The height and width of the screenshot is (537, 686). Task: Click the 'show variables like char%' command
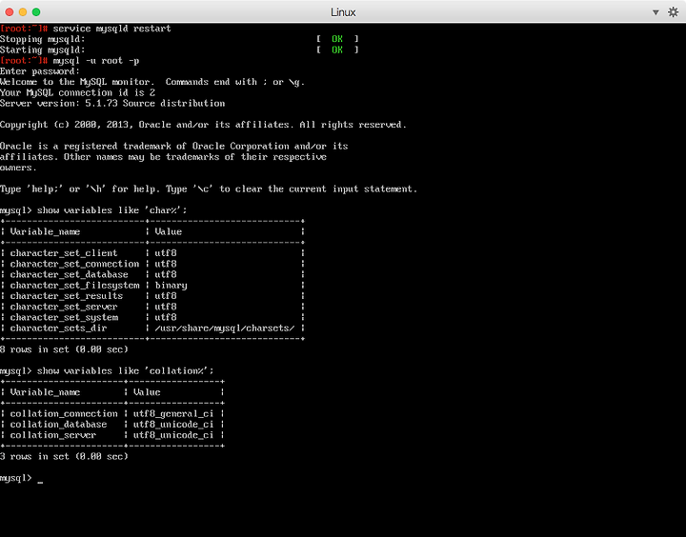(112, 210)
